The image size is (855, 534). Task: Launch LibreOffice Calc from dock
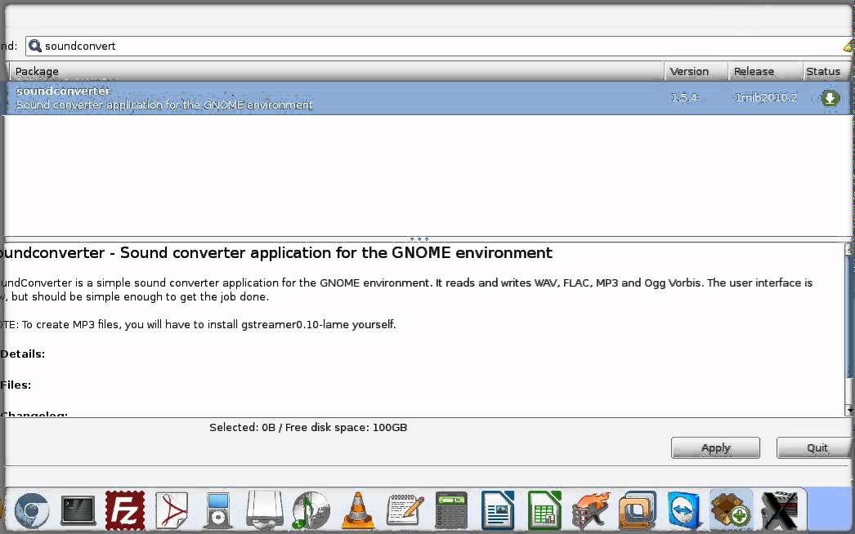pos(544,510)
